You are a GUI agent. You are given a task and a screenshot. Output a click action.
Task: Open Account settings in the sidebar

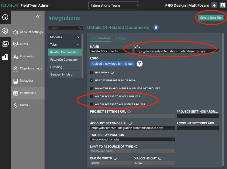point(28,32)
